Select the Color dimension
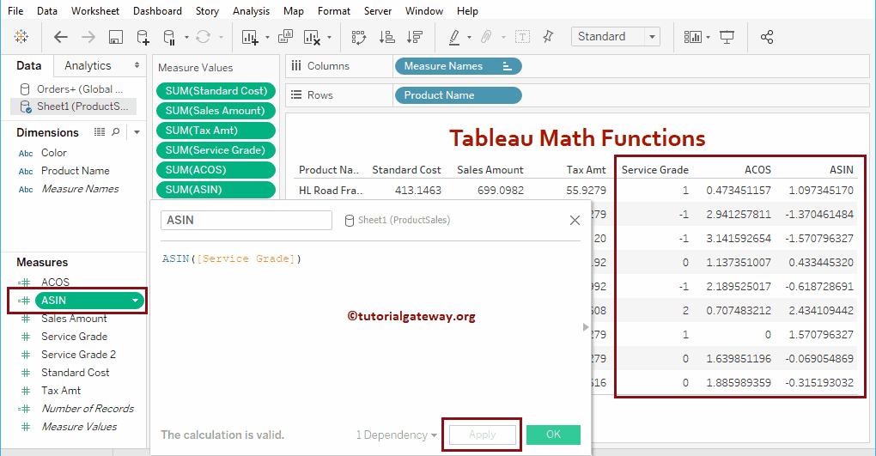The width and height of the screenshot is (876, 456). tap(53, 153)
